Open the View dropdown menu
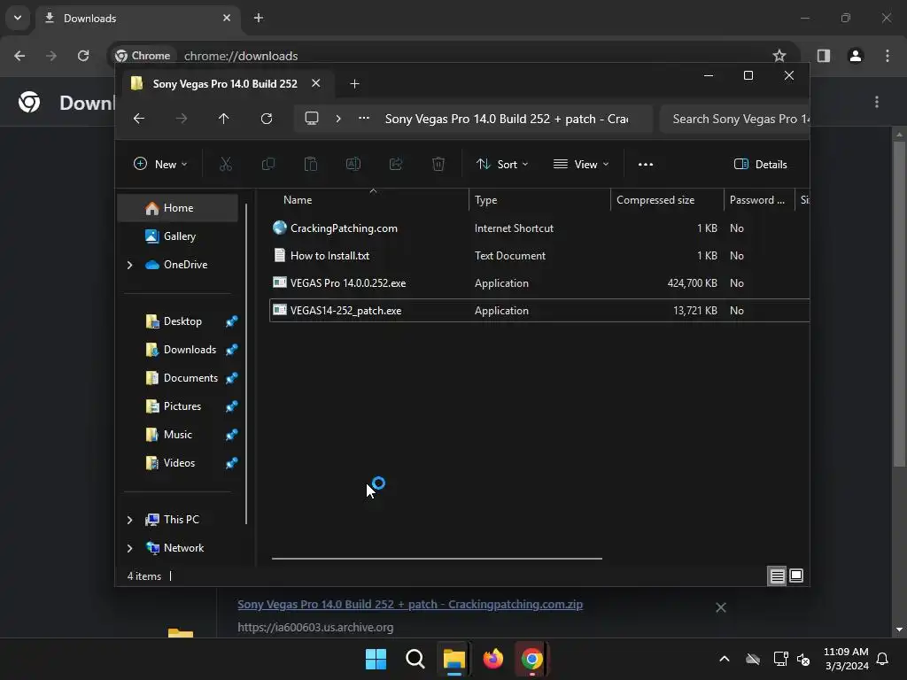Viewport: 907px width, 680px height. [x=581, y=164]
